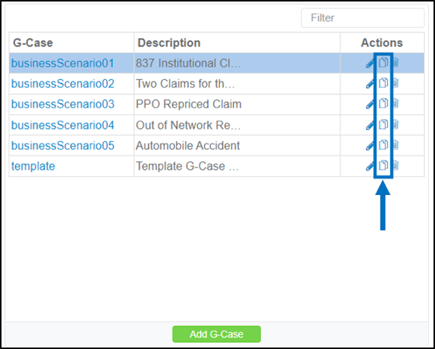Open the businessScenario04 link
The image size is (435, 349).
click(x=63, y=125)
